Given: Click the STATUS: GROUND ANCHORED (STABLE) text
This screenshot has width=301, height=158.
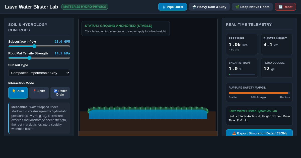Looking at the screenshot, I should 118,26.
